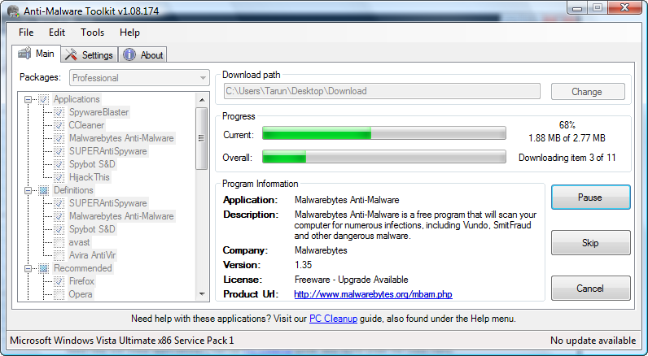Viewport: 648px width, 356px height.
Task: Toggle the CCleaner checkbox
Action: point(59,125)
